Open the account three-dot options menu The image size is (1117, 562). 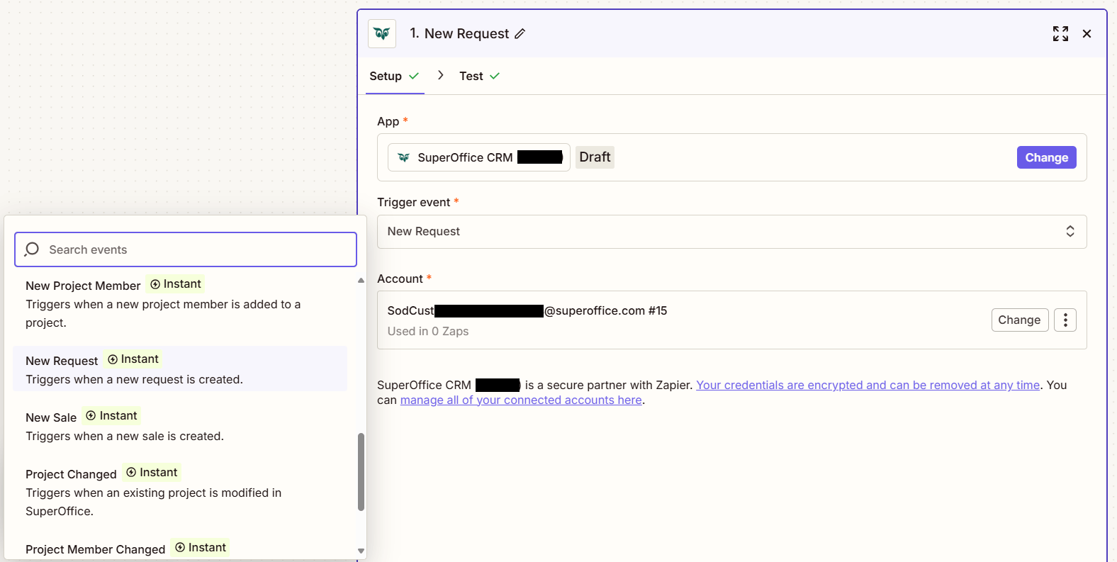1065,320
